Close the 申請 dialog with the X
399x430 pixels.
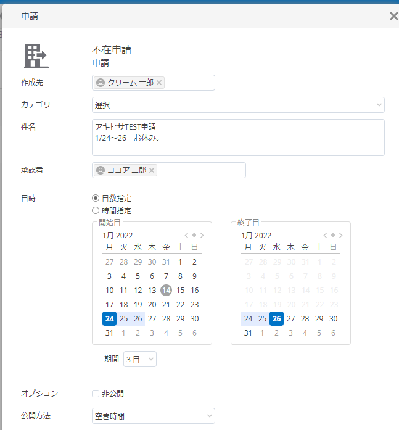tap(394, 16)
